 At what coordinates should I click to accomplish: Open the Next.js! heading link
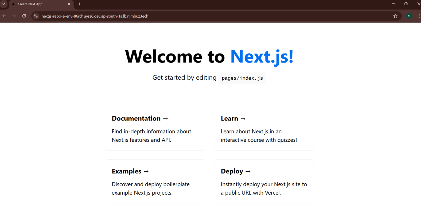(262, 56)
